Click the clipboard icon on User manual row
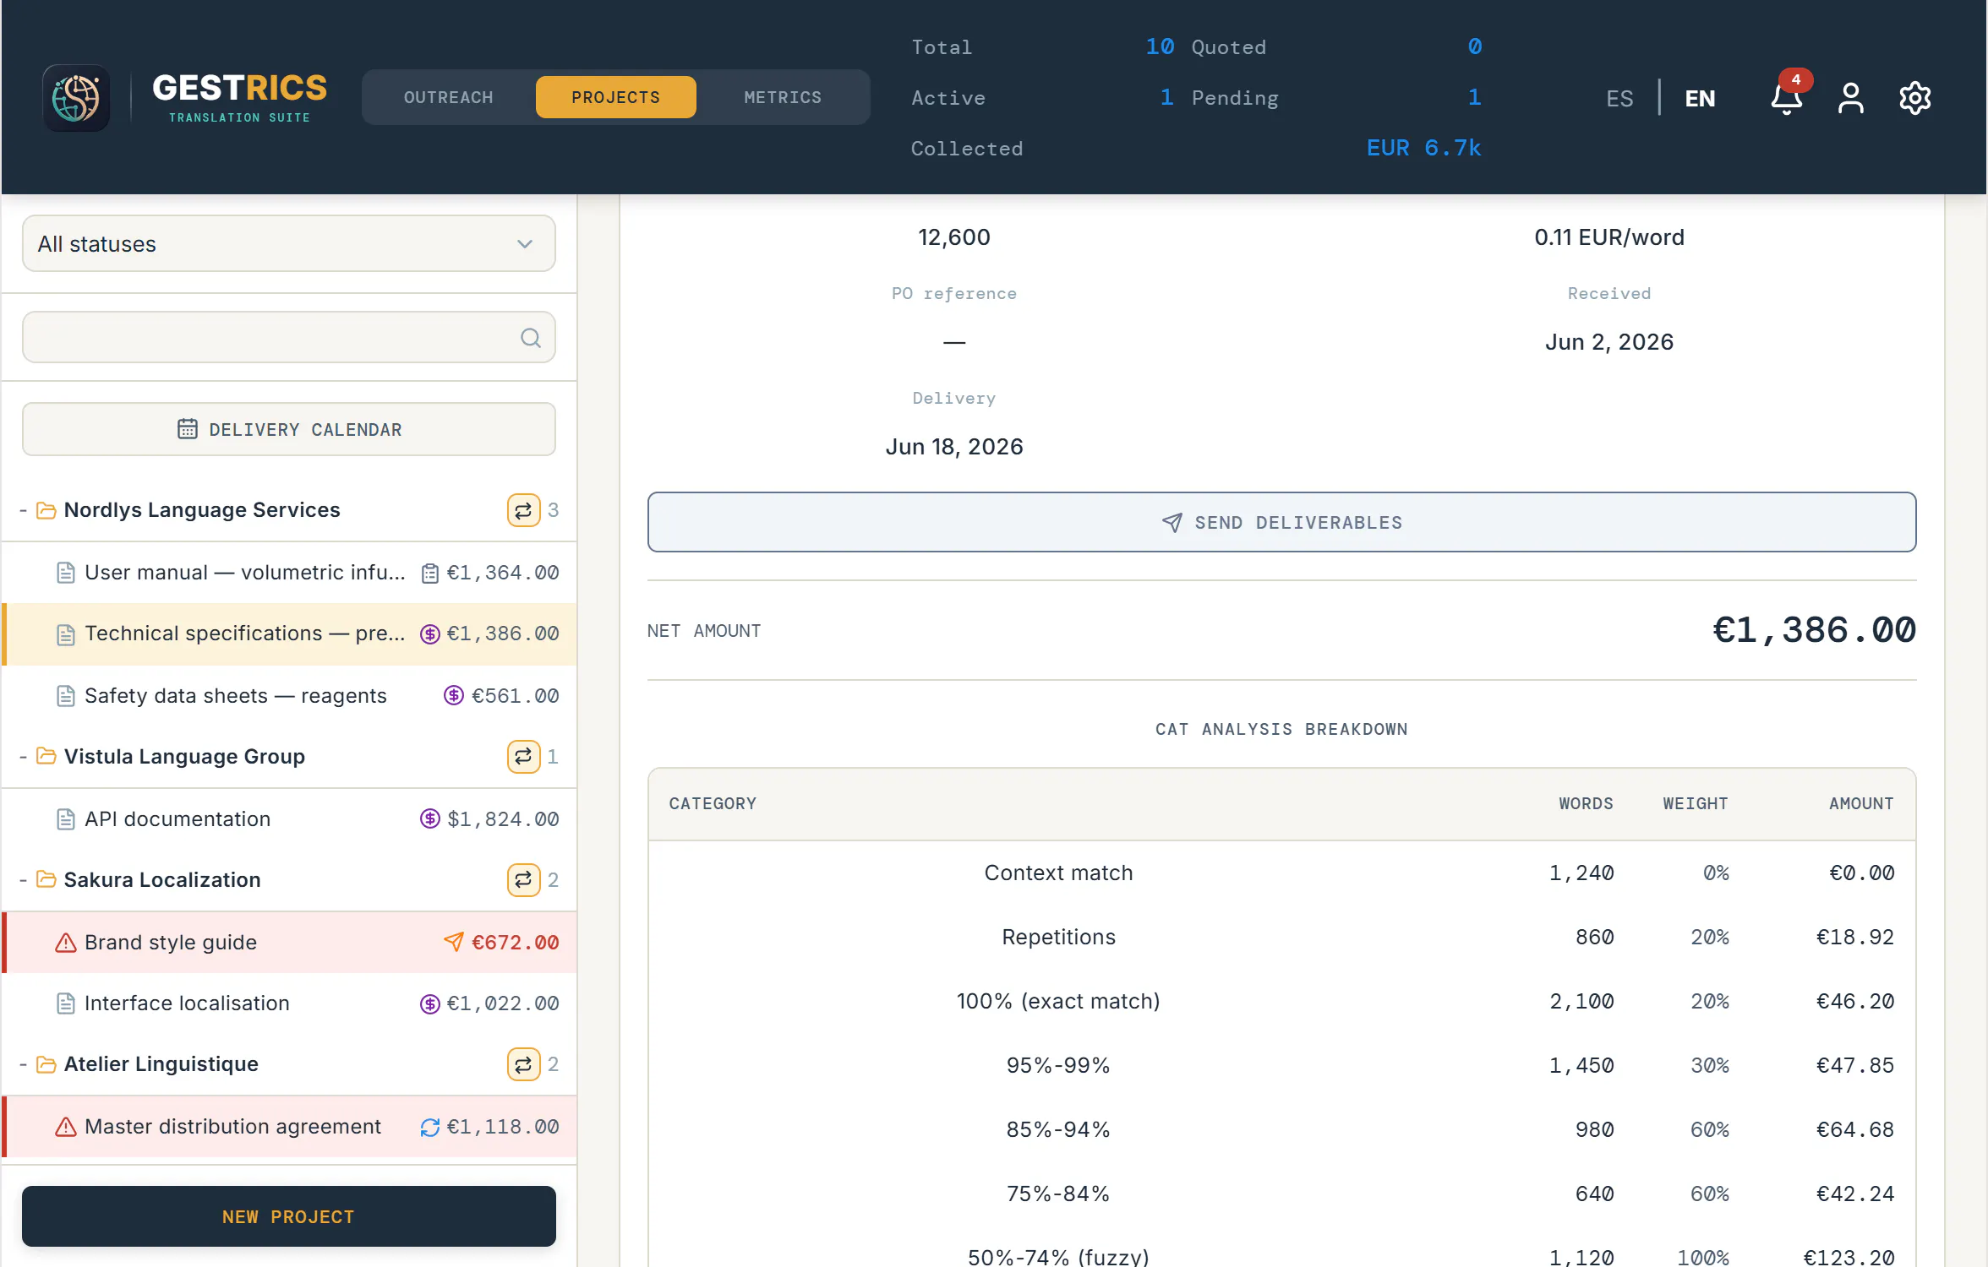 (429, 574)
